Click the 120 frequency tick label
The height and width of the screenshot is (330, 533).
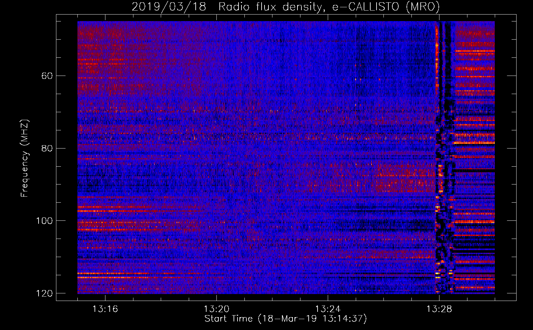[44, 293]
